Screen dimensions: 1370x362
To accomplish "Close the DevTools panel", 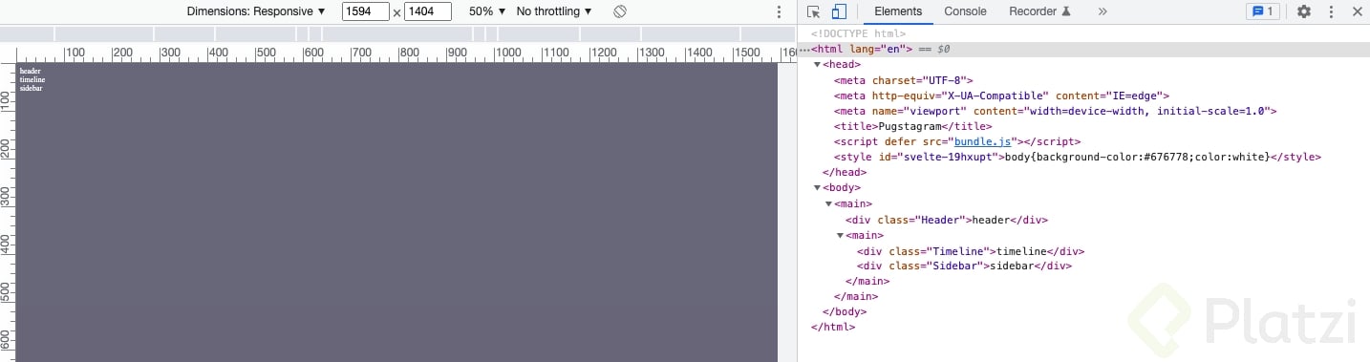I will pos(1357,11).
